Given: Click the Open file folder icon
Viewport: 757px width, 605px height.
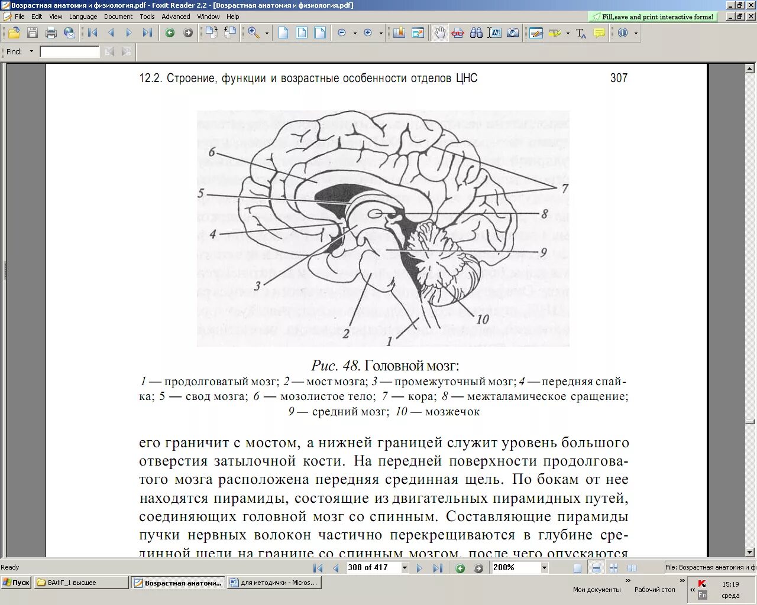Looking at the screenshot, I should 14,33.
